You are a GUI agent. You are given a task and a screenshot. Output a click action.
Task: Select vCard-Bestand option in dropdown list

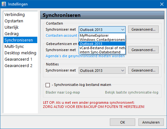point(102,48)
